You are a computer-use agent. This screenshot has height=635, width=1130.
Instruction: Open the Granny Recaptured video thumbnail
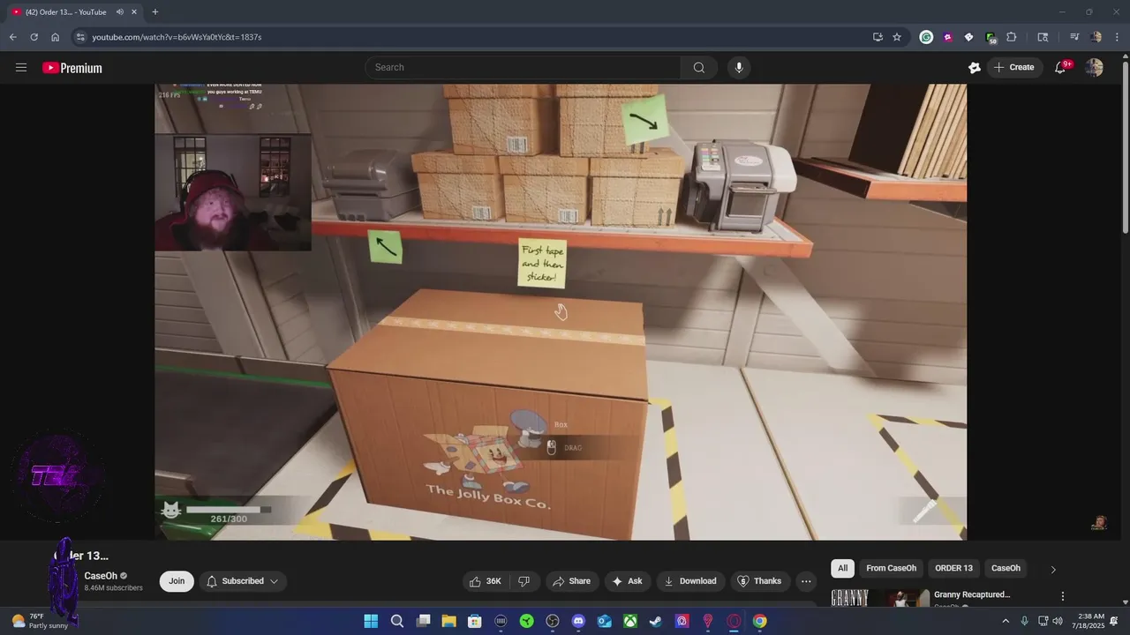880,598
